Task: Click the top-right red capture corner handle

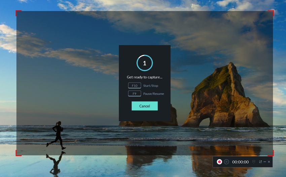Action: pos(271,13)
